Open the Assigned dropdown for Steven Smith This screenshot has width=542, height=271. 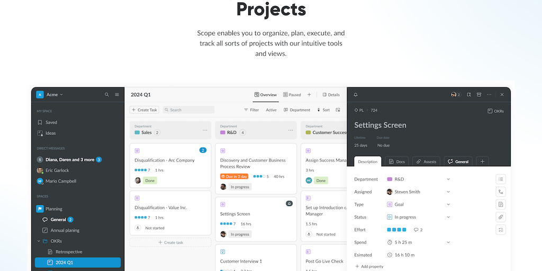click(x=448, y=192)
